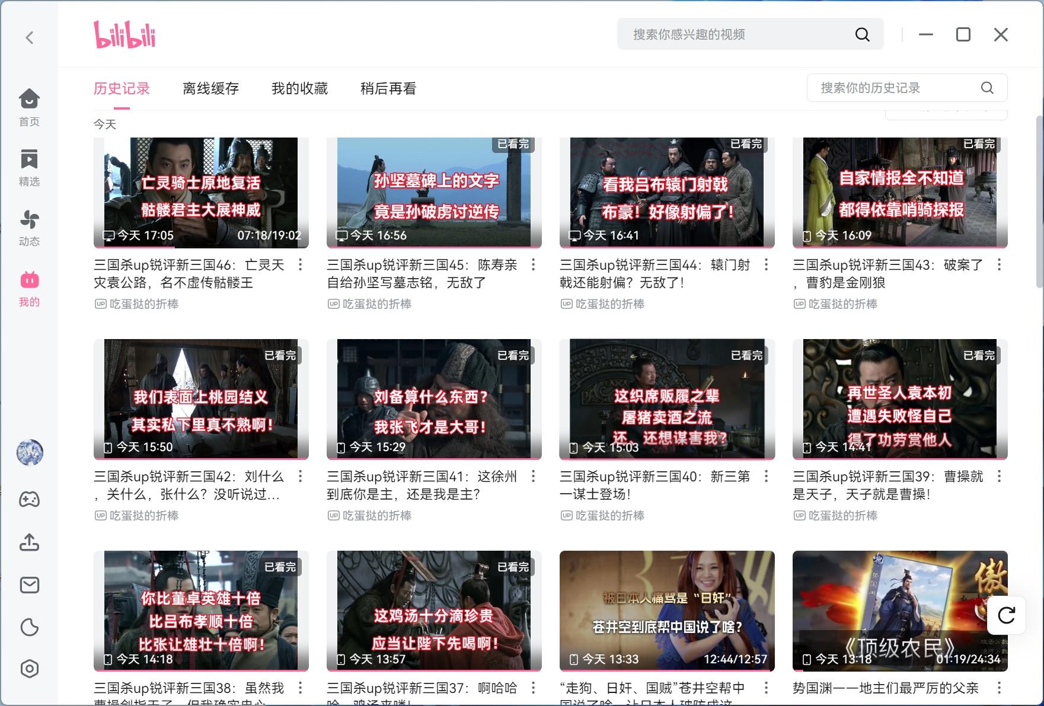Open more options for 新三国46 video

301,265
